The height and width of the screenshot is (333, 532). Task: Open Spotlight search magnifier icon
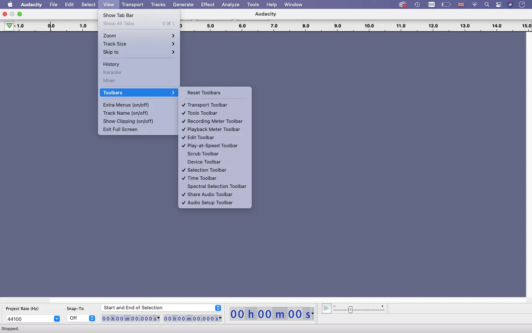[x=487, y=4]
